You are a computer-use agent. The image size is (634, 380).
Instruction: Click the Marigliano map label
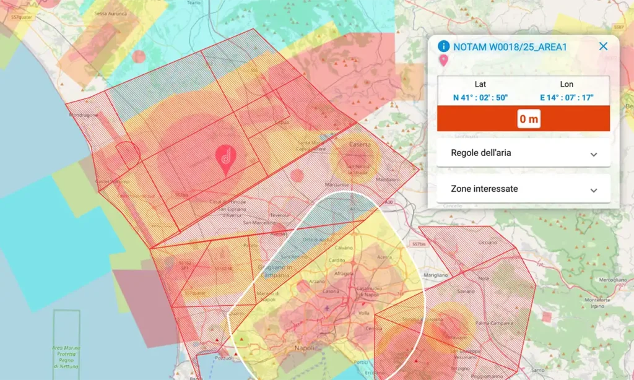pos(435,275)
